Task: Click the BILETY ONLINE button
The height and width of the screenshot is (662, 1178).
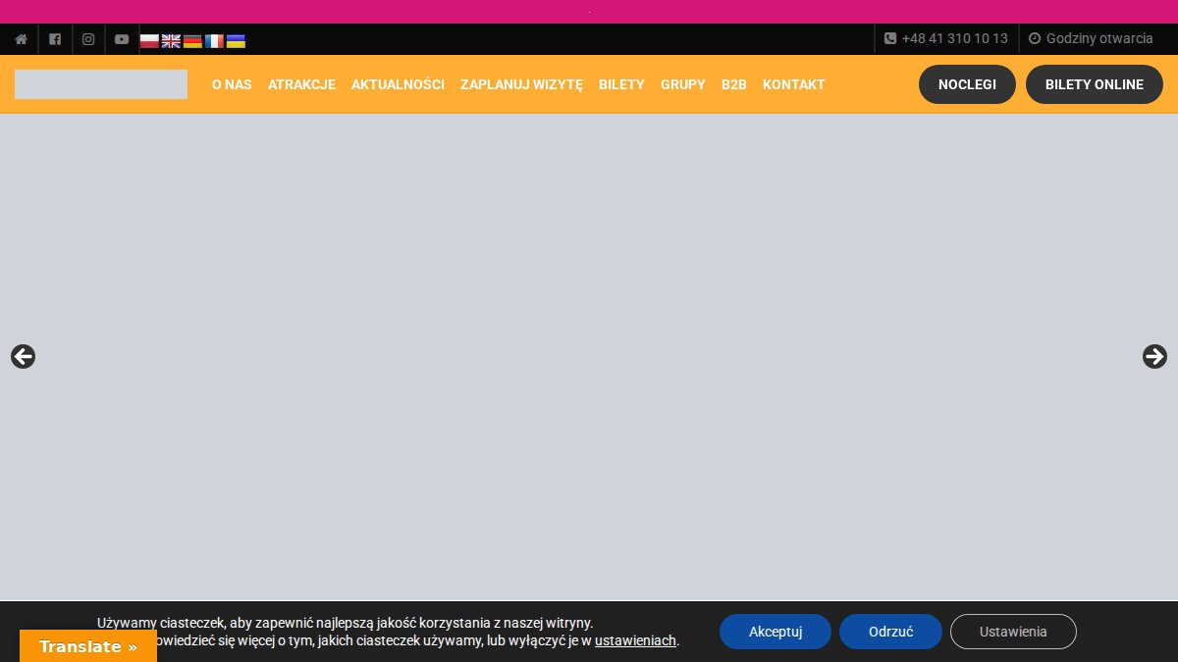Action: (1095, 84)
